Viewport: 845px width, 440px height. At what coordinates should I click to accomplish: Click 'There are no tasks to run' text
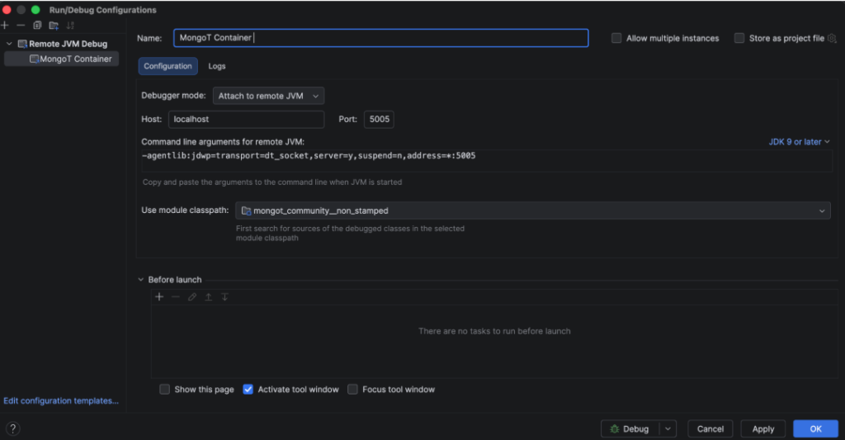coord(494,331)
